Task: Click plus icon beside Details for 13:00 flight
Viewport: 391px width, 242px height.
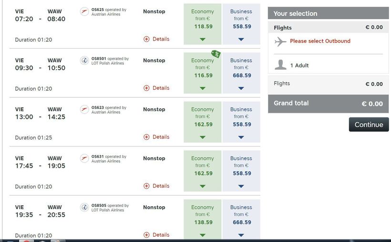Action: [x=147, y=137]
